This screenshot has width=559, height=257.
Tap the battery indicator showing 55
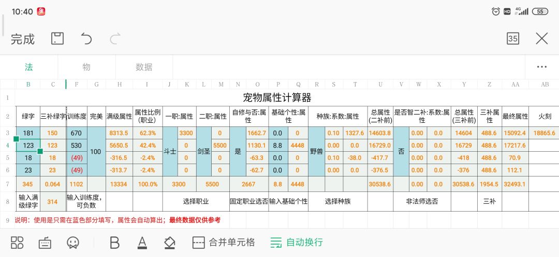point(540,11)
